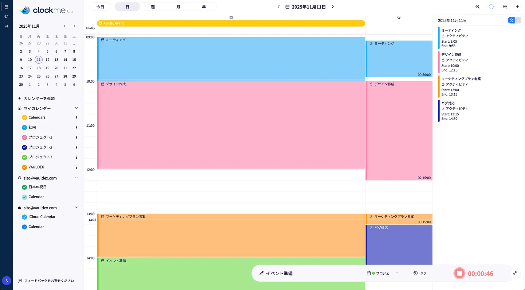Screen dimensions: 525x290
Task: Switch to the 週 week view tab
Action: (153, 7)
